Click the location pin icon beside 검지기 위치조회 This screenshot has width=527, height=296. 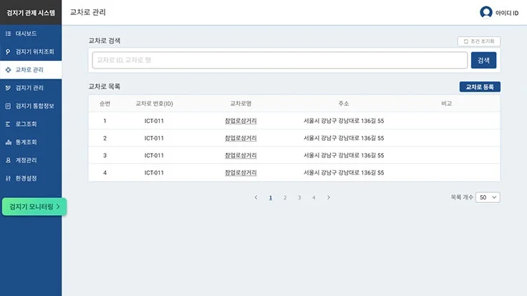coord(8,51)
